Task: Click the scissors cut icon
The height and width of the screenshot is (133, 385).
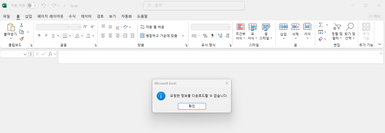Action: 22,25
